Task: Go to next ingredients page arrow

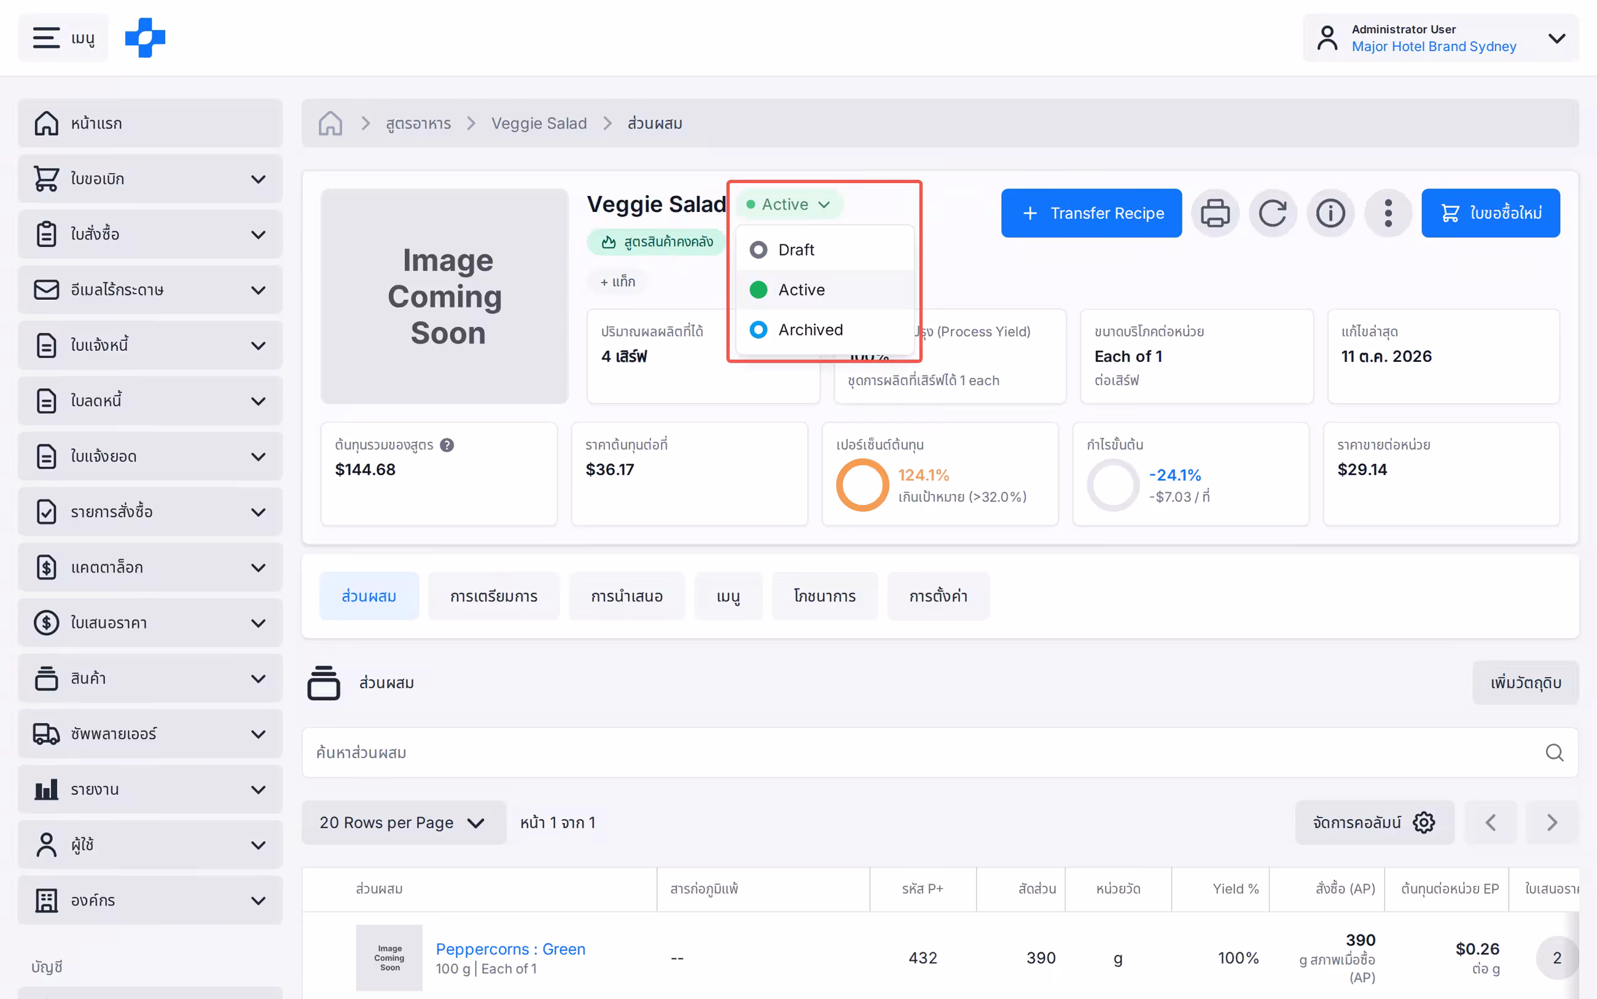Action: coord(1552,823)
